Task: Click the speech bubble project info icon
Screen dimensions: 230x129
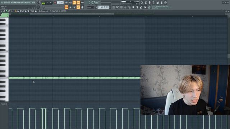Action: click(165, 3)
